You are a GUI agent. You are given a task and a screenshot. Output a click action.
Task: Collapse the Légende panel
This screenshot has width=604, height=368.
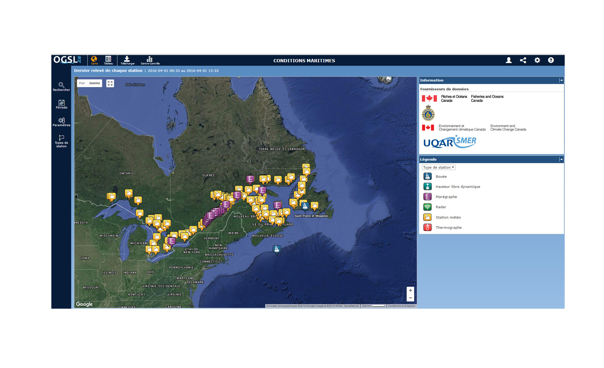[561, 159]
